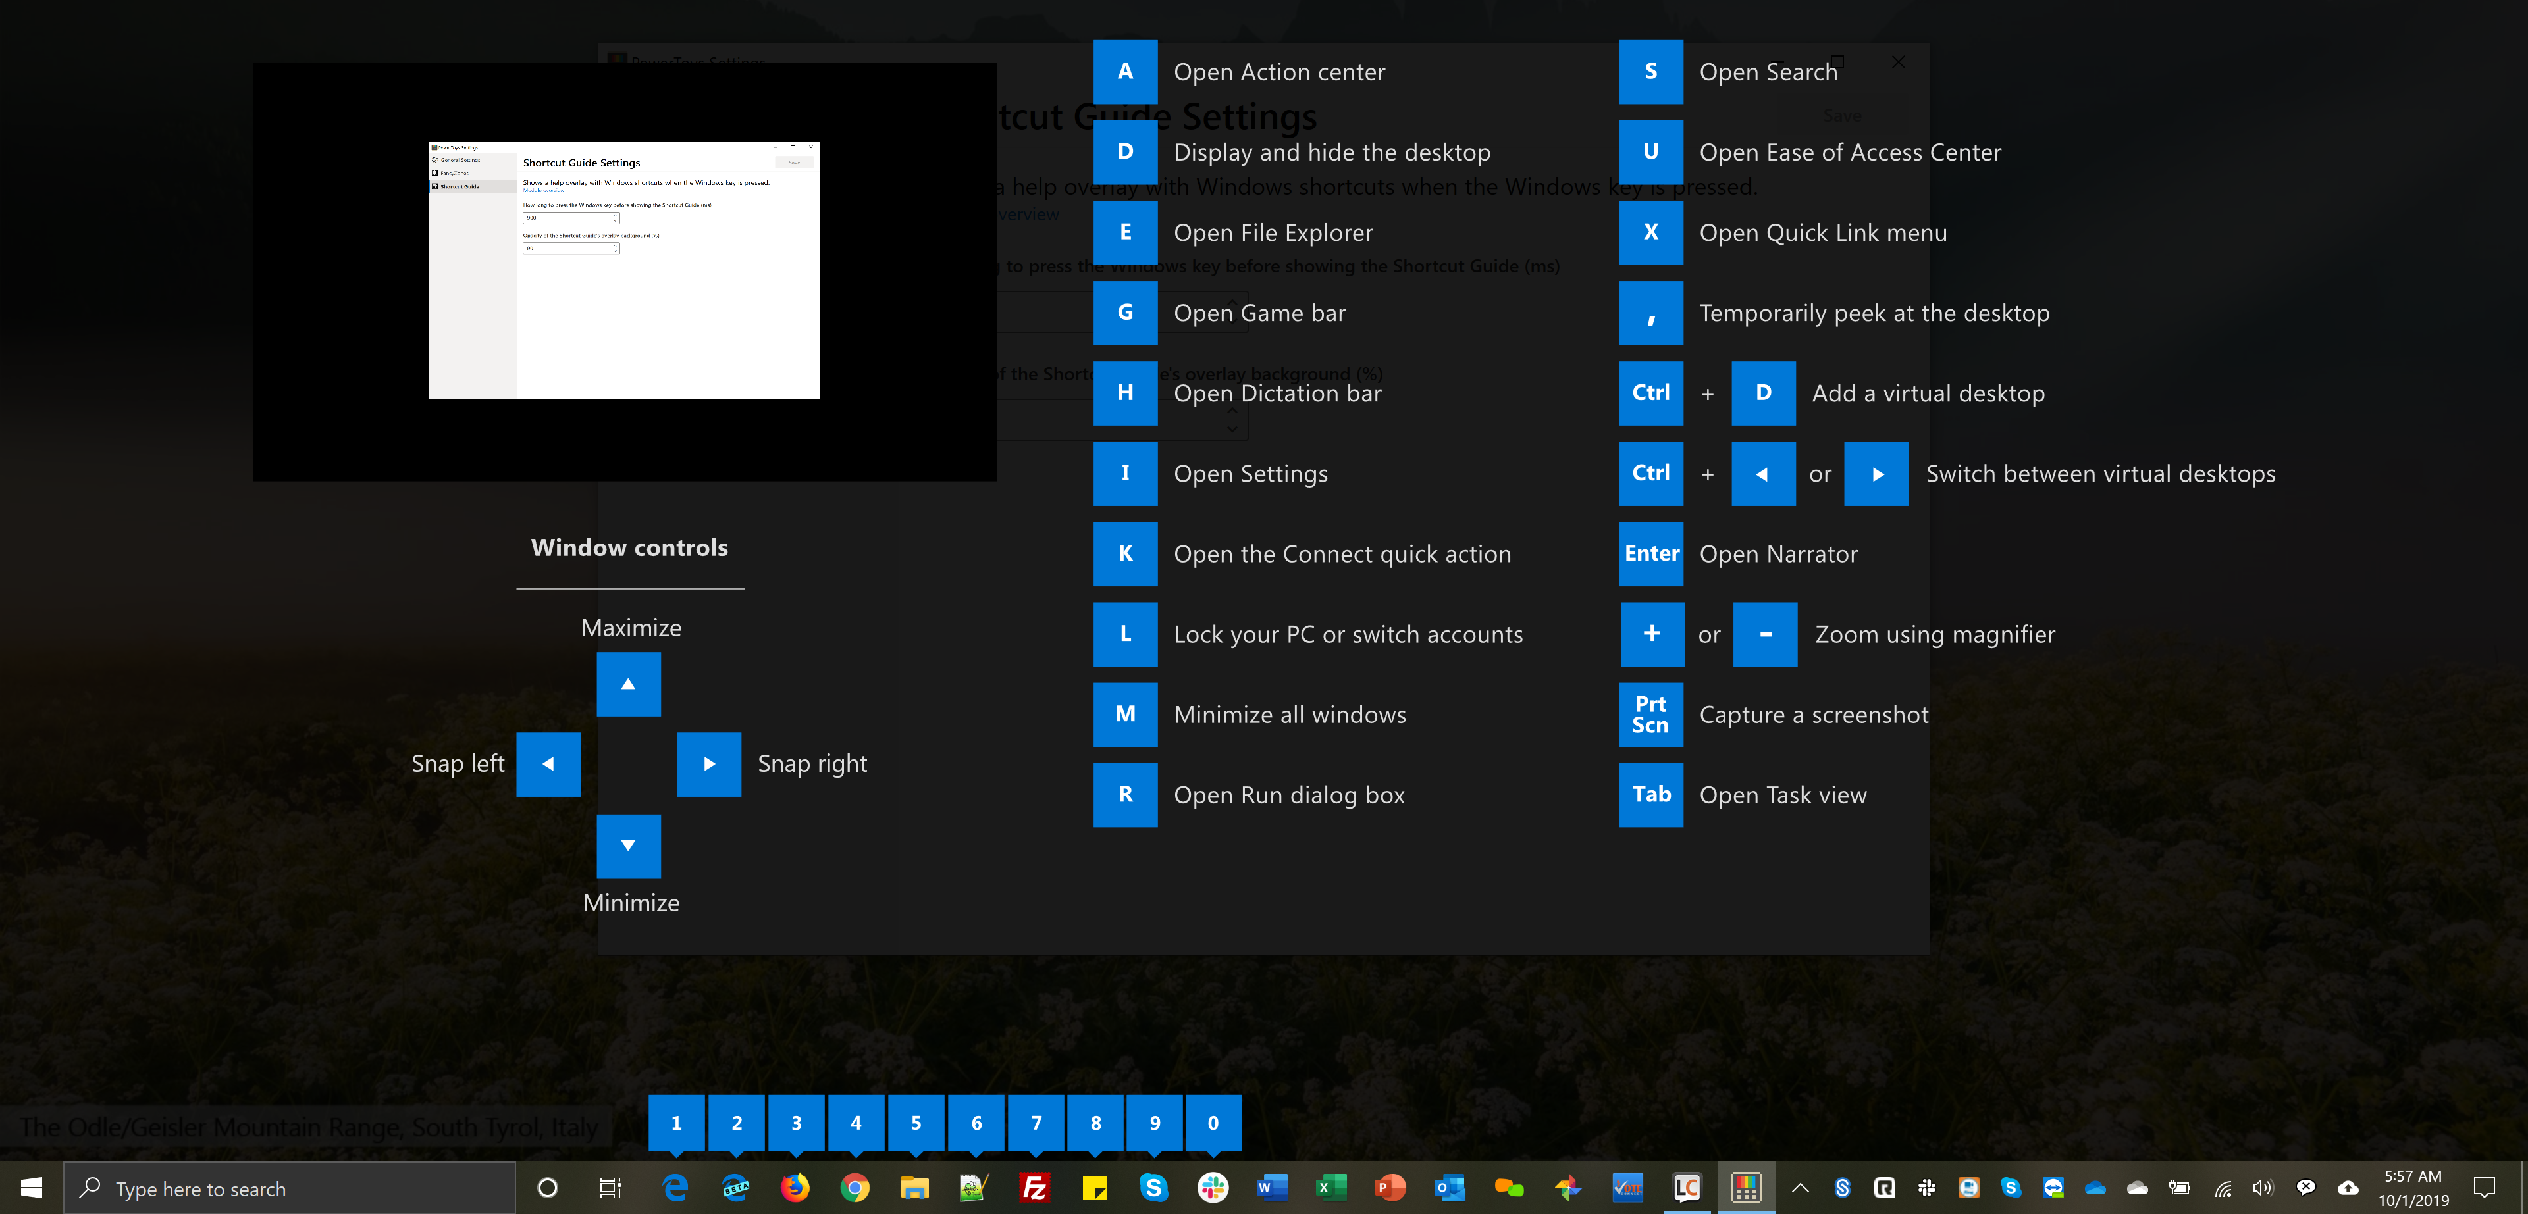The height and width of the screenshot is (1214, 2528).
Task: Click the Minimize down-arrow key tile
Action: coord(628,846)
